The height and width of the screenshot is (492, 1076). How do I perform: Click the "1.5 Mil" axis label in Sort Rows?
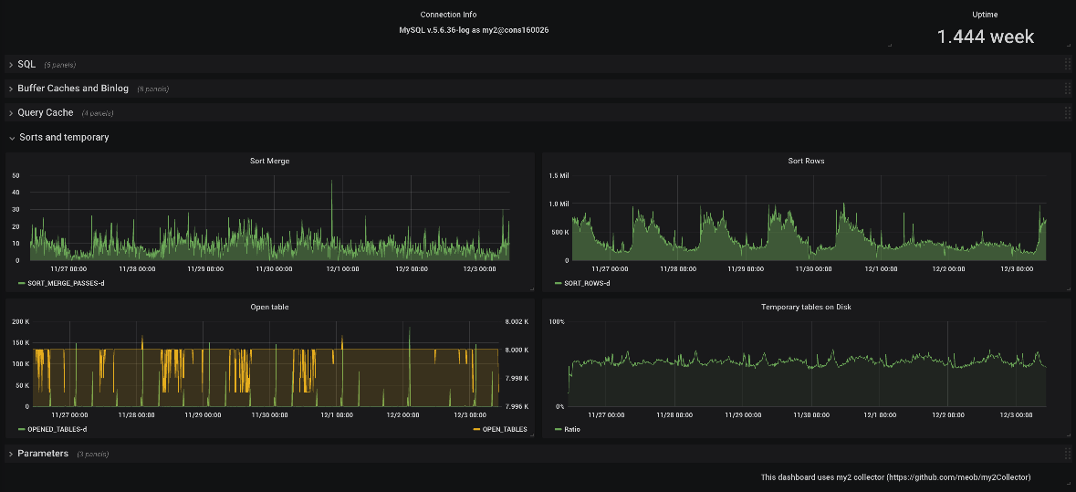click(x=559, y=175)
